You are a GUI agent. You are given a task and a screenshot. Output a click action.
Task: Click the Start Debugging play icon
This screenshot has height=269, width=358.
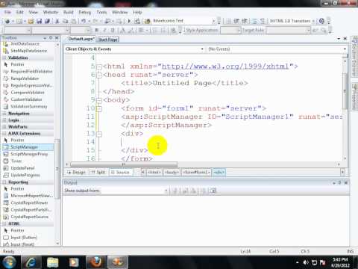(x=129, y=21)
